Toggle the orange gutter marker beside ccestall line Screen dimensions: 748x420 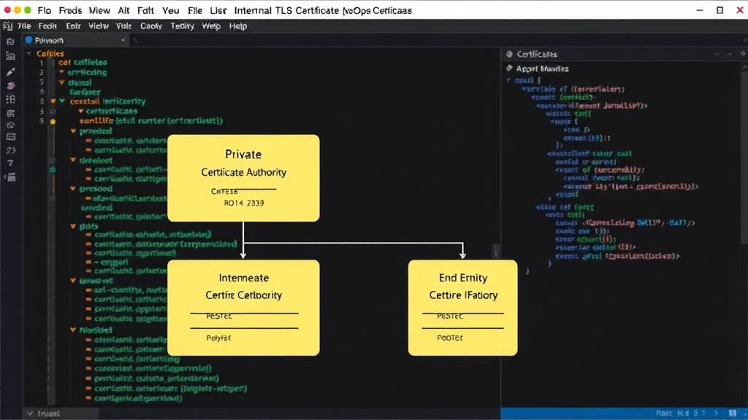53,101
